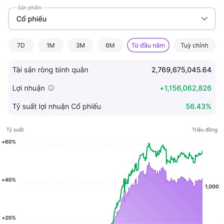The height and width of the screenshot is (224, 224).
Task: Open the Tuỳ chỉnh custom range
Action: pos(194,46)
